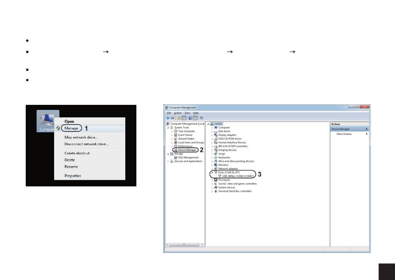Click the Forward arrow toolbar icon
395x280 pixels.
pos(173,118)
